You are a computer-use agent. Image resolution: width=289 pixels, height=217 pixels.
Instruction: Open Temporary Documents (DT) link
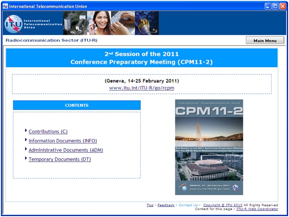(x=59, y=159)
